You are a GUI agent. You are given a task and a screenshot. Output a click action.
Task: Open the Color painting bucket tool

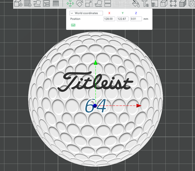point(136,3)
